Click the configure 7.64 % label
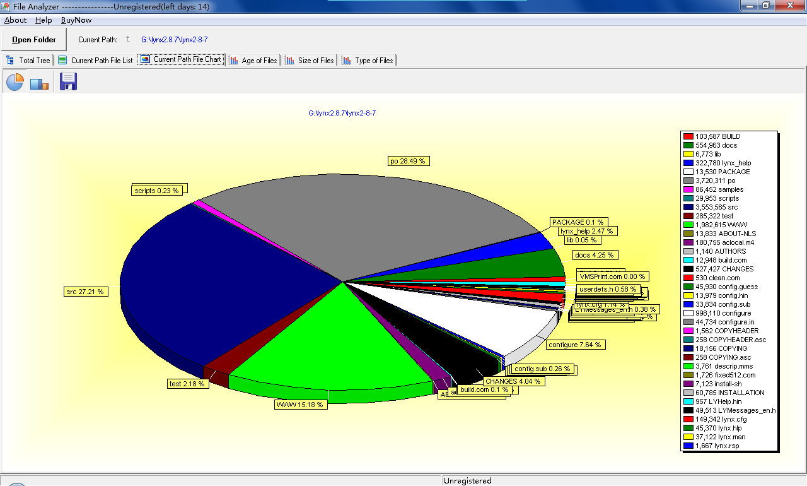 pos(574,345)
